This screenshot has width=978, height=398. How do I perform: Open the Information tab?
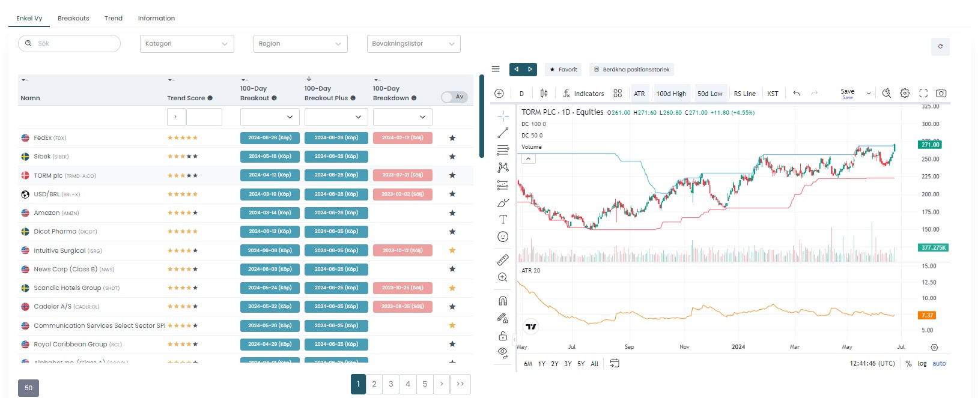pos(156,19)
